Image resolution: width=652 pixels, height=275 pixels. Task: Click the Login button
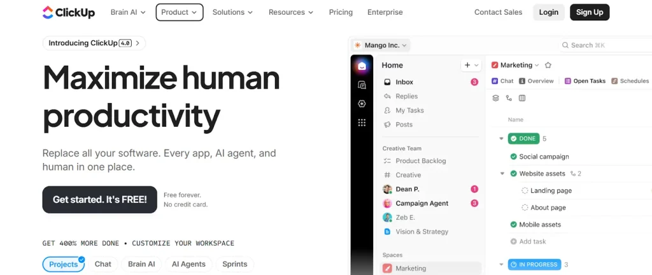548,13
